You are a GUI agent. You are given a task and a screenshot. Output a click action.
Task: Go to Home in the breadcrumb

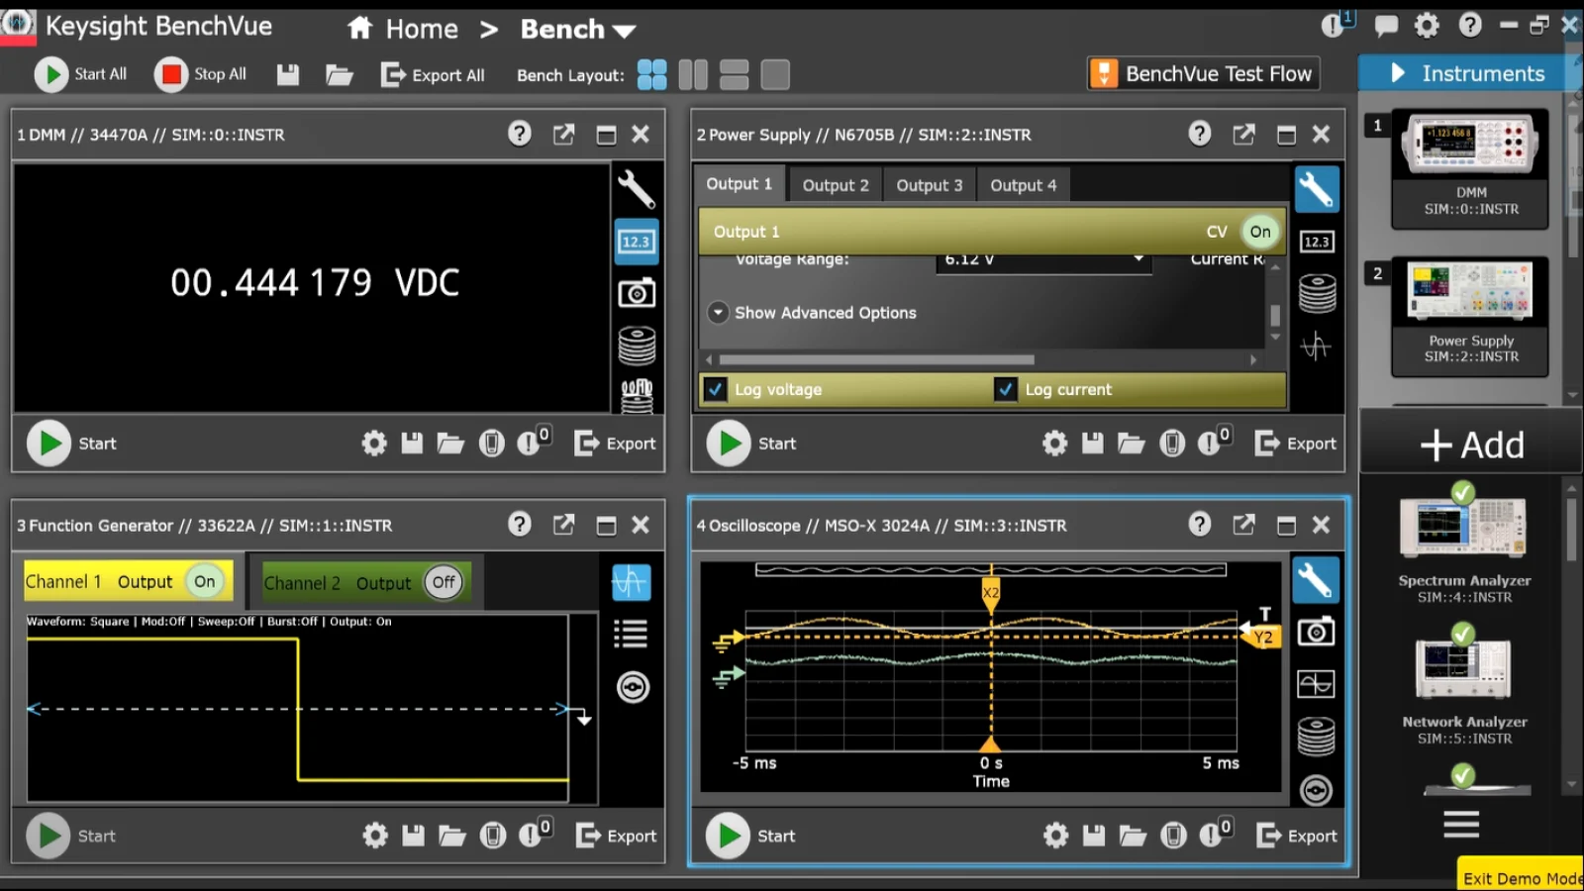(404, 29)
